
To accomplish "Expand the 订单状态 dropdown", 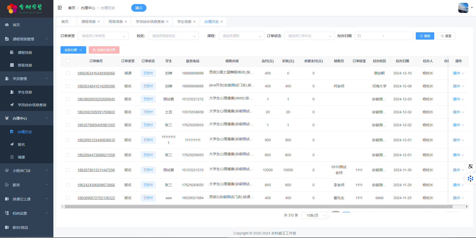I will (309, 36).
